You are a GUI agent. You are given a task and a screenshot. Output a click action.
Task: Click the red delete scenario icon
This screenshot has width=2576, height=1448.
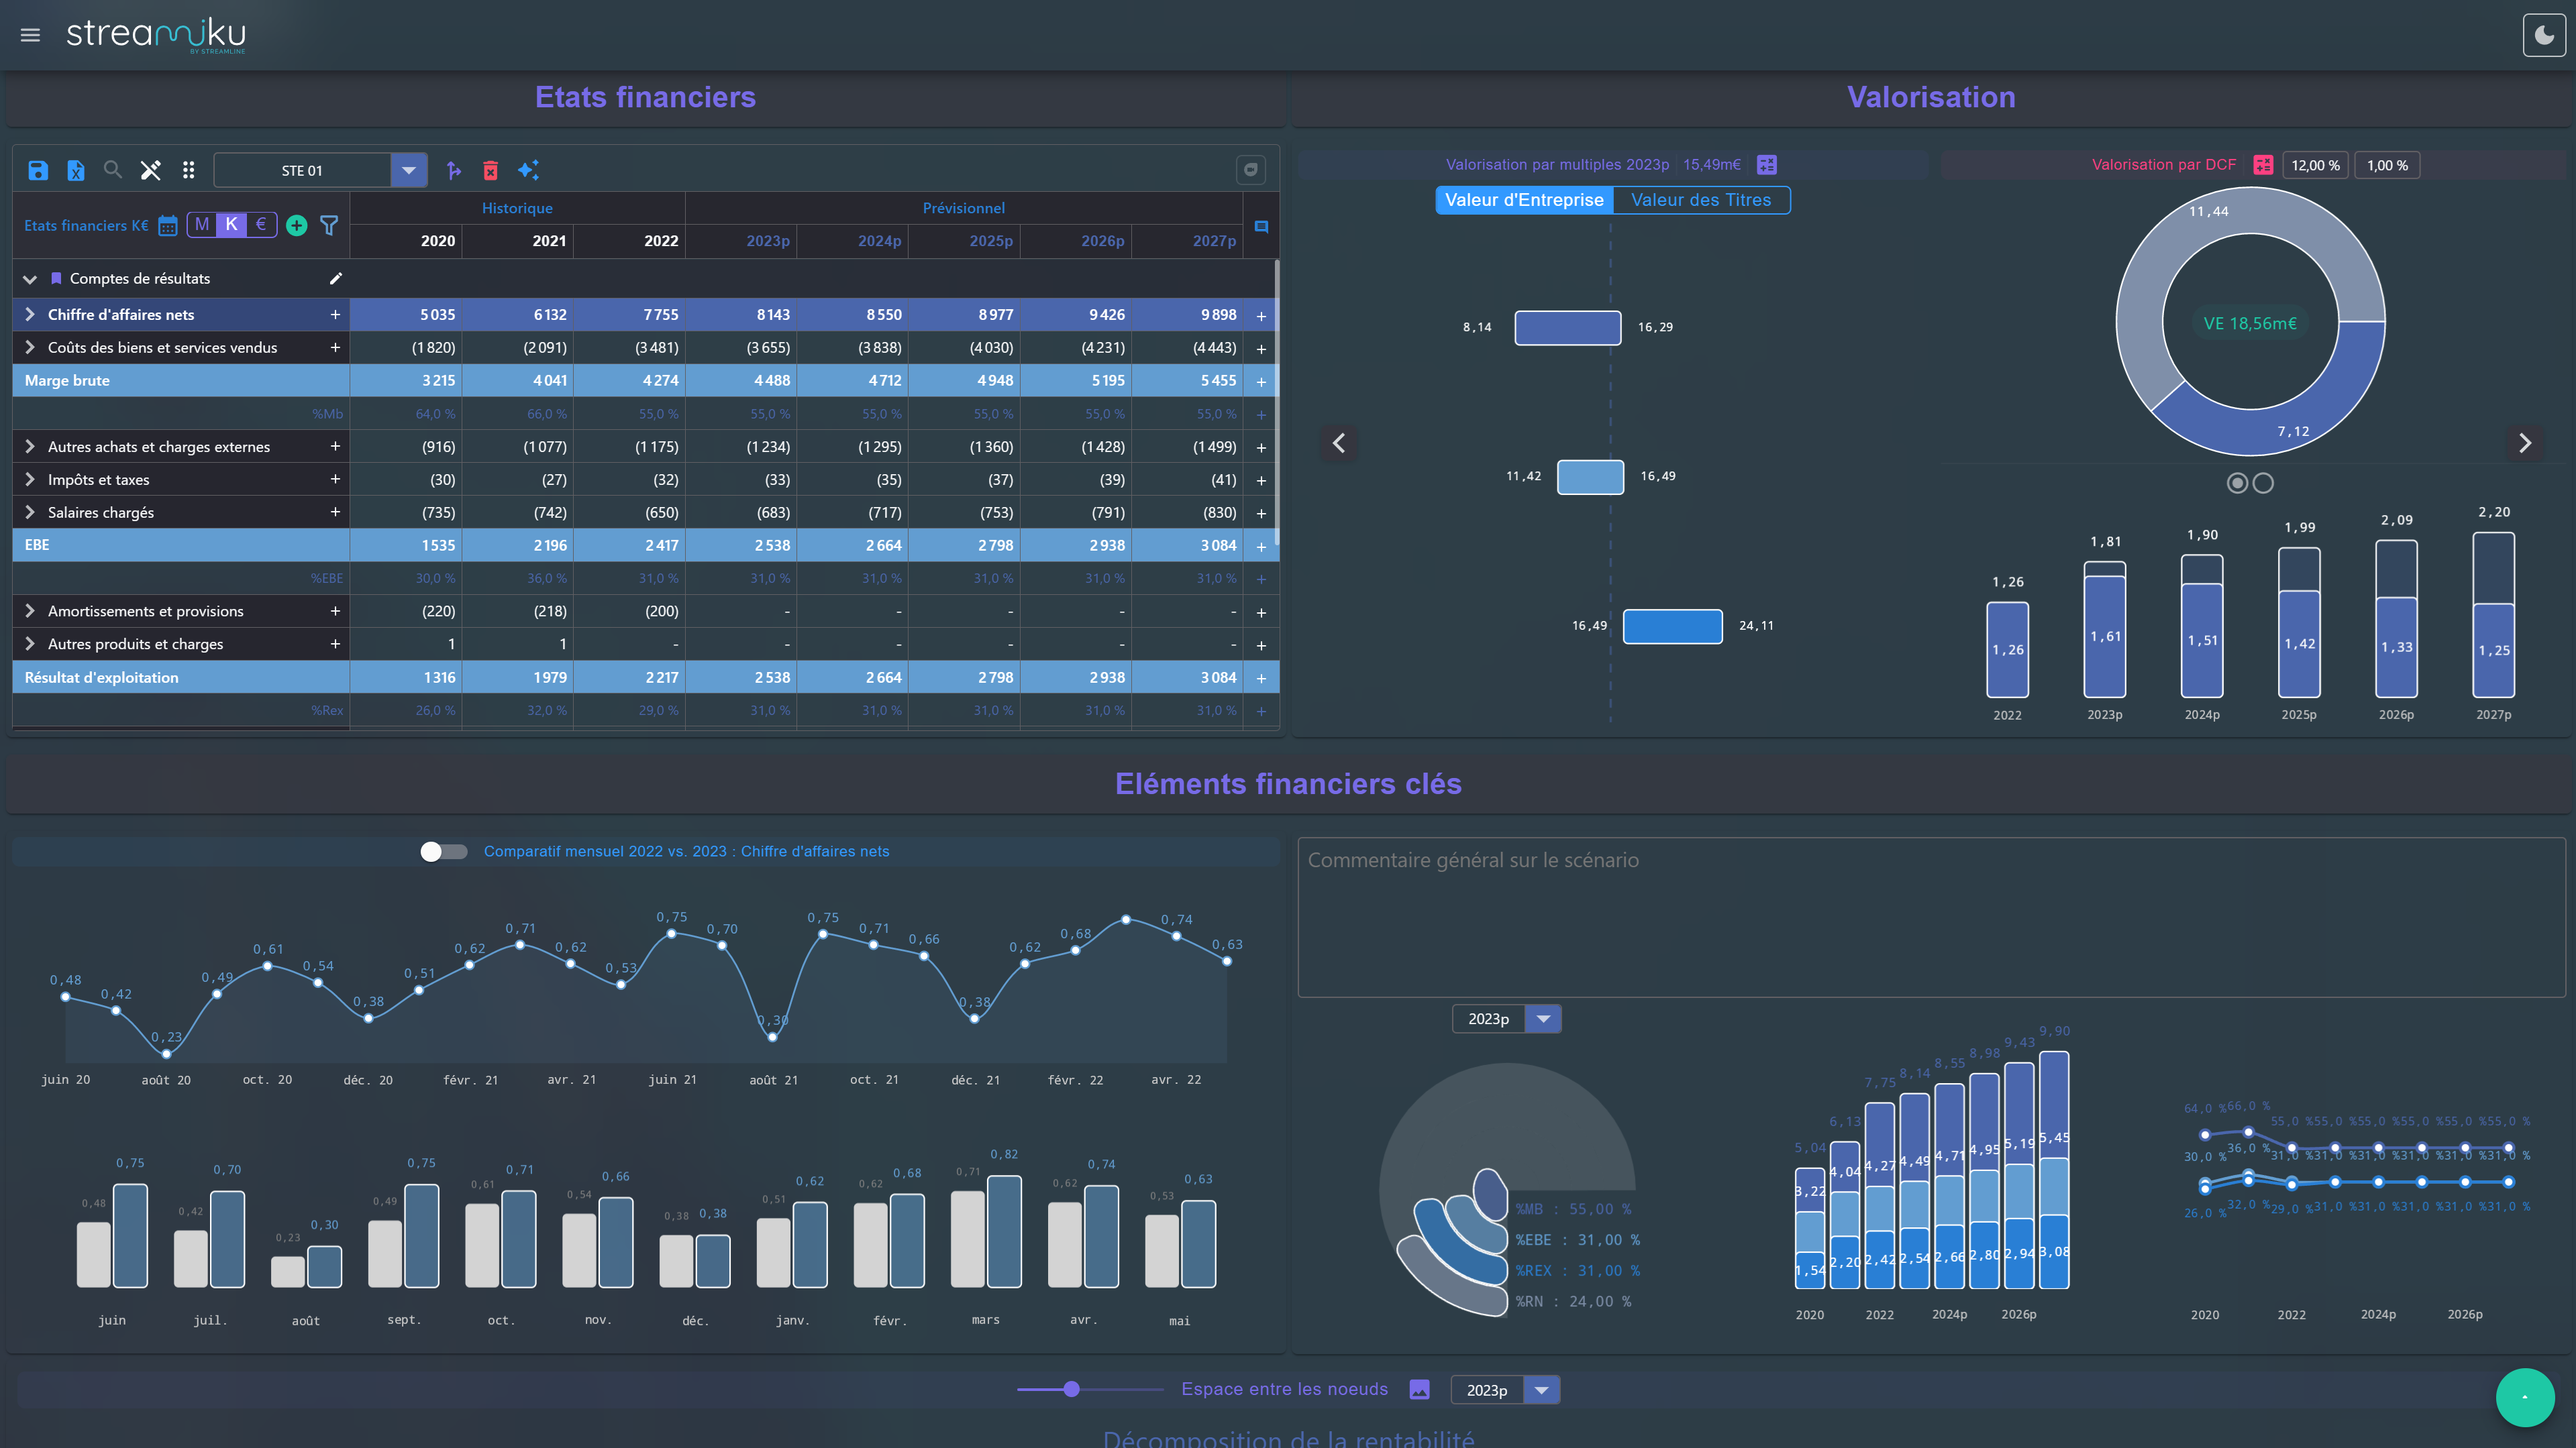(x=490, y=170)
